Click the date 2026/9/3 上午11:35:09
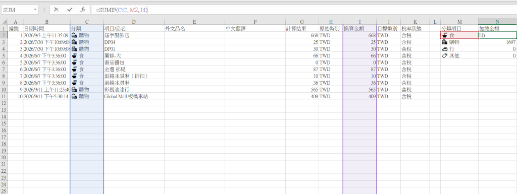517x194 pixels. point(46,35)
